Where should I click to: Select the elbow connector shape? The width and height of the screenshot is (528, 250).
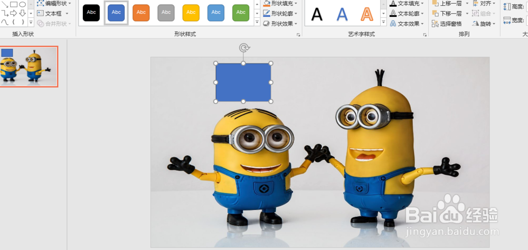click(5, 13)
